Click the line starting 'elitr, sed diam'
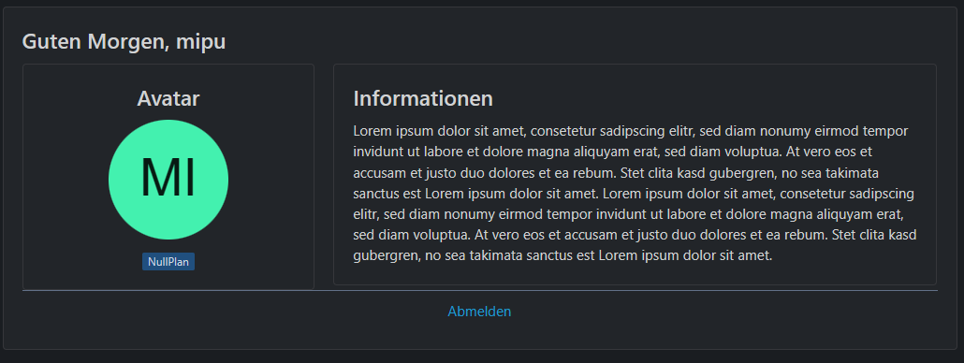This screenshot has height=363, width=964. [628, 214]
